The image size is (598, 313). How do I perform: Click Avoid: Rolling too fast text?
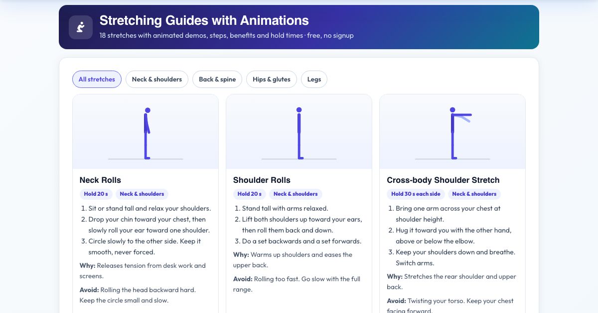tap(297, 284)
